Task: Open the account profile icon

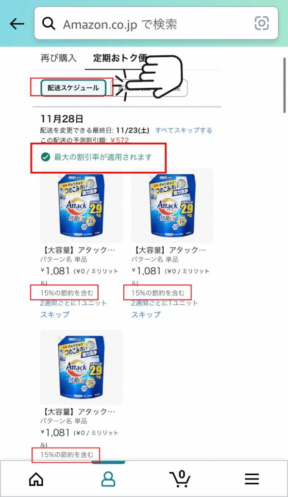Action: (107, 479)
